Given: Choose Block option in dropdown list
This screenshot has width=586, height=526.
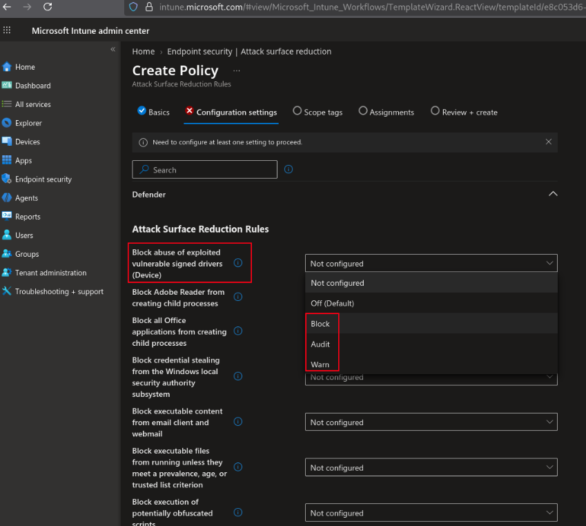Looking at the screenshot, I should point(431,323).
